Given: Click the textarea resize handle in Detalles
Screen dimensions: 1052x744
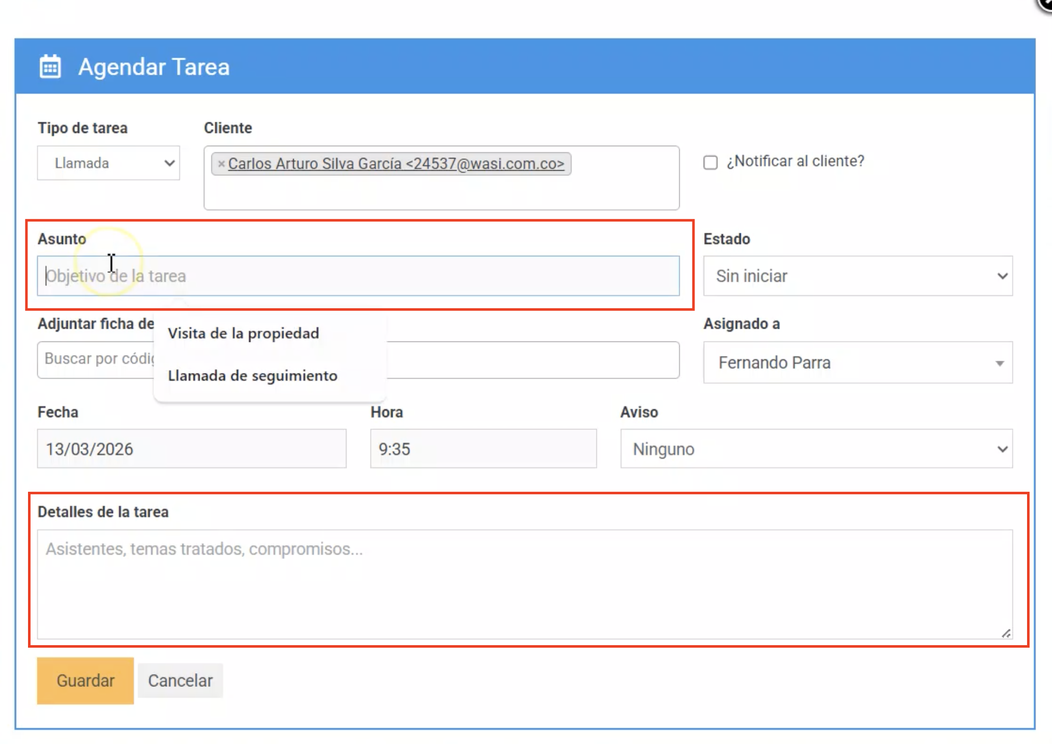Looking at the screenshot, I should pos(1006,633).
